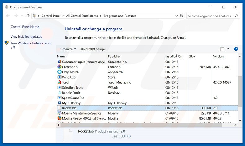Open the help question mark icon
This screenshot has width=245, height=146.
[x=236, y=49]
